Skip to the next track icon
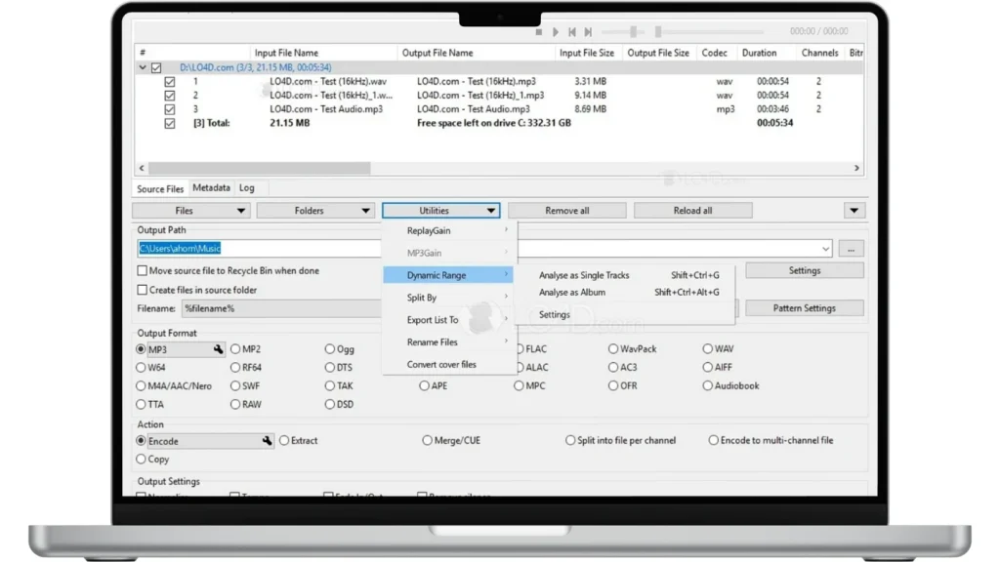The width and height of the screenshot is (1000, 562). (x=588, y=32)
